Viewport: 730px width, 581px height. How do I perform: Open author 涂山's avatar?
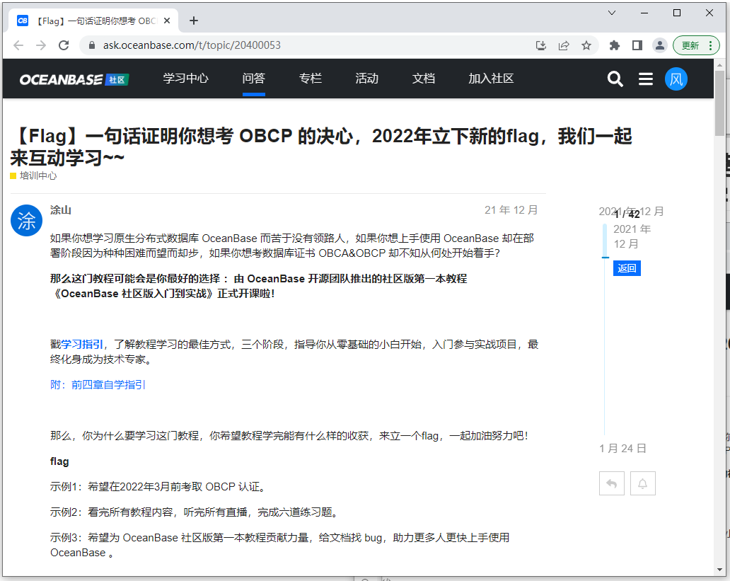pos(27,220)
